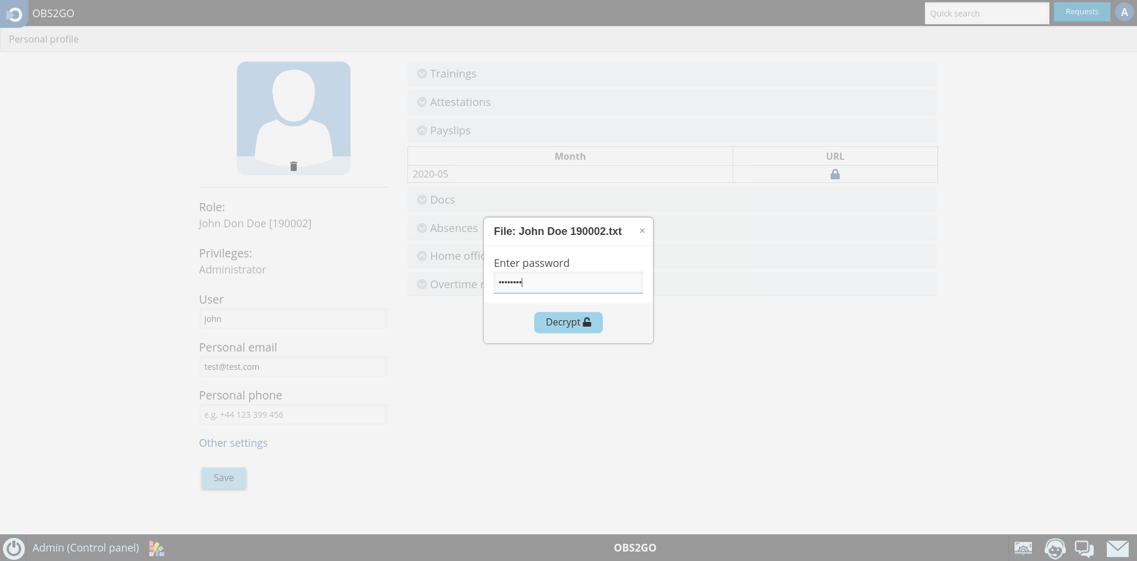Open the chat bubbles icon
The height and width of the screenshot is (561, 1137).
click(1084, 549)
